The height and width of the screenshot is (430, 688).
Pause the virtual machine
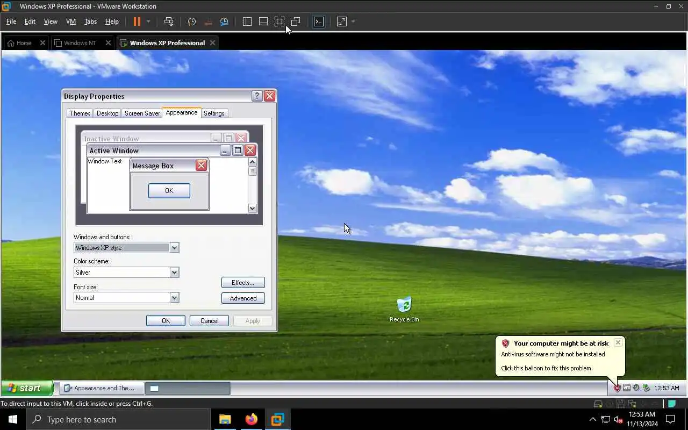tap(137, 21)
